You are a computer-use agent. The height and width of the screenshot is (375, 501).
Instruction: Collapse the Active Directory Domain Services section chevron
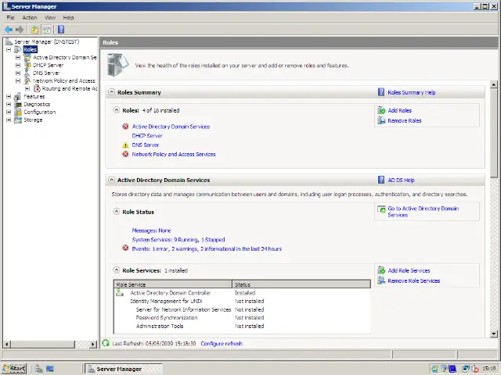[x=111, y=180]
